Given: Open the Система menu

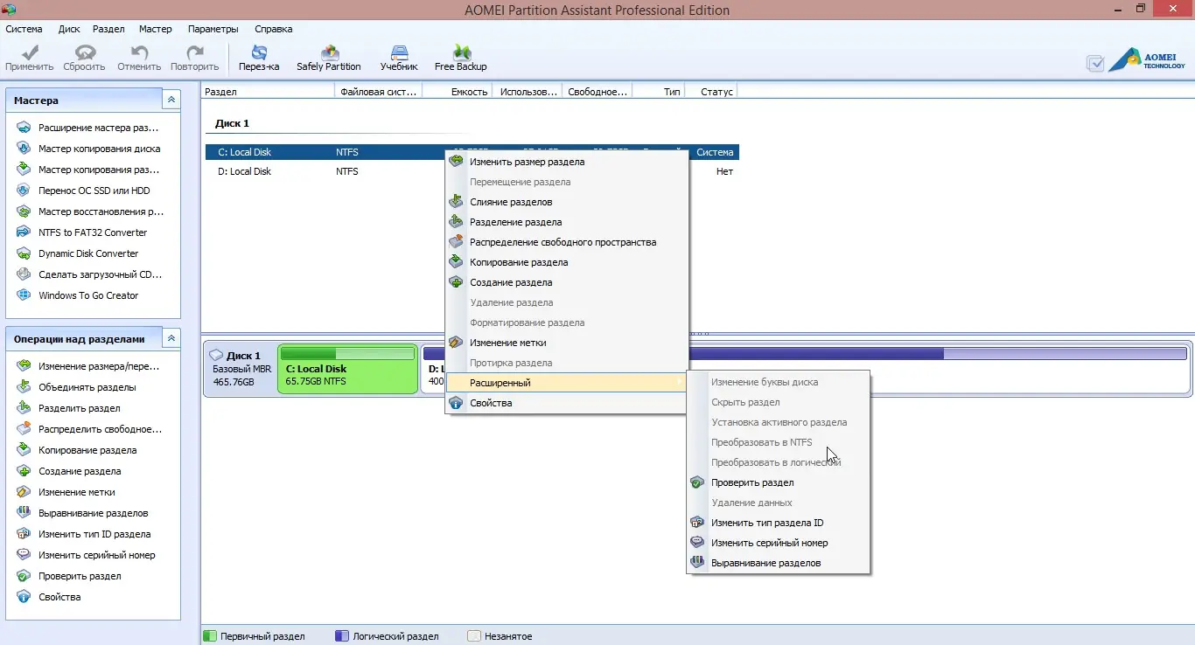Looking at the screenshot, I should [24, 29].
